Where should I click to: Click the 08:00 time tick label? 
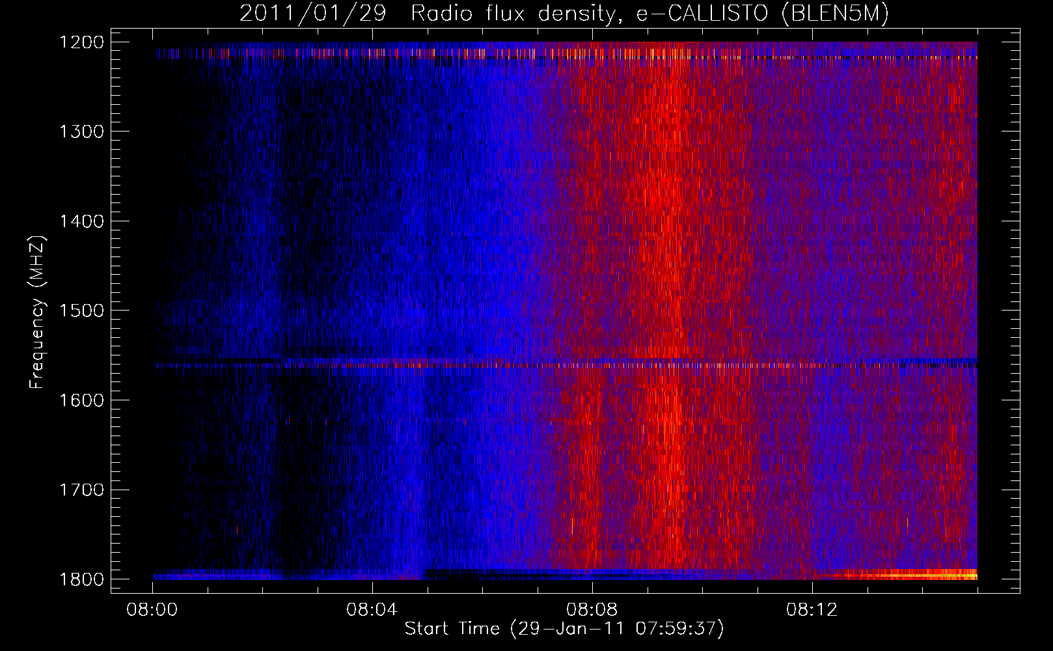(x=152, y=610)
